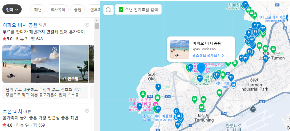This screenshot has height=131, width=290.
Task: Click the description 온가족이 놀기 좋은 가장 접근성 좋은 해변
Action: tap(40, 118)
